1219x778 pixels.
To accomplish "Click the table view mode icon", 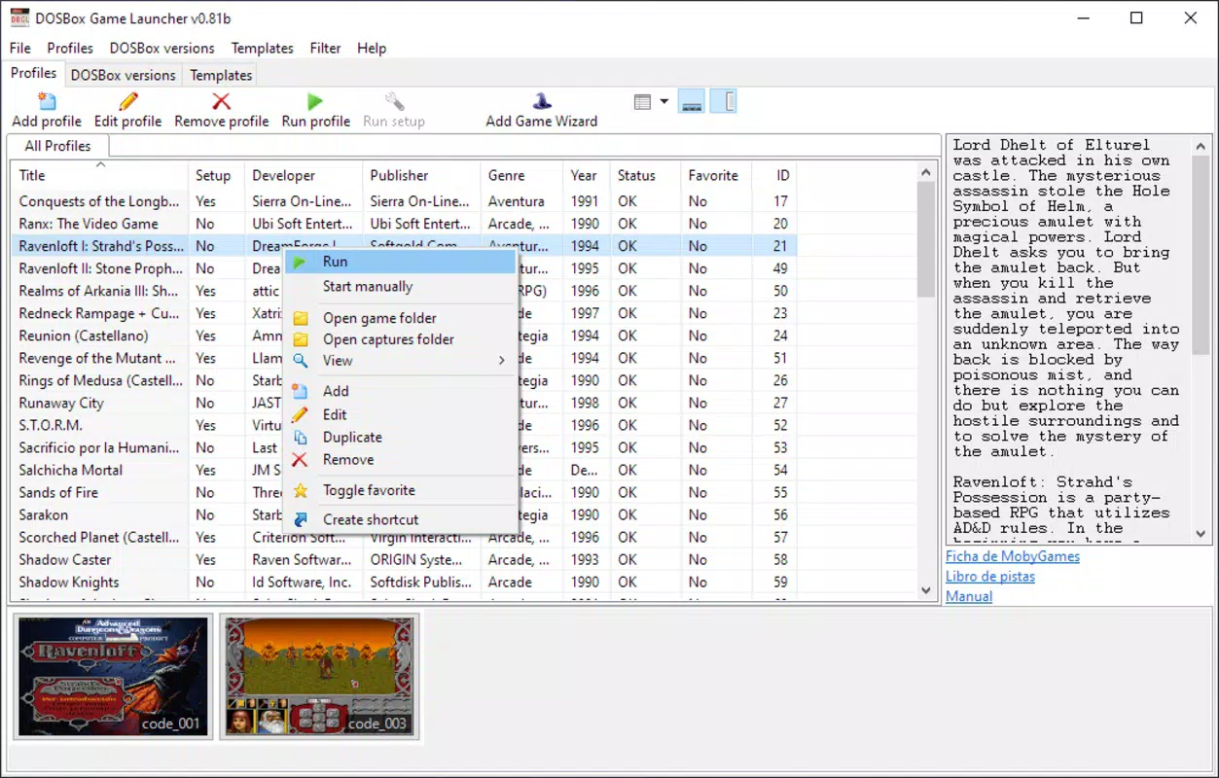I will pos(642,101).
